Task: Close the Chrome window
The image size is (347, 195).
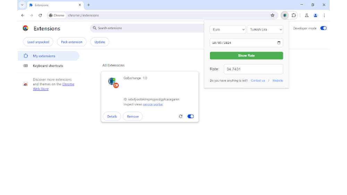Action: click(x=324, y=5)
